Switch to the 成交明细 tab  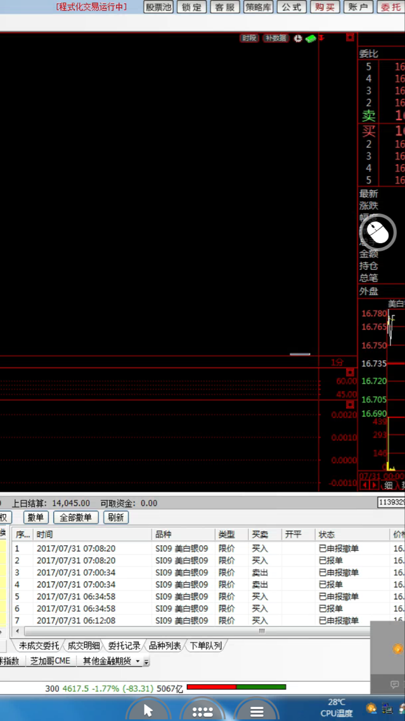click(x=84, y=645)
